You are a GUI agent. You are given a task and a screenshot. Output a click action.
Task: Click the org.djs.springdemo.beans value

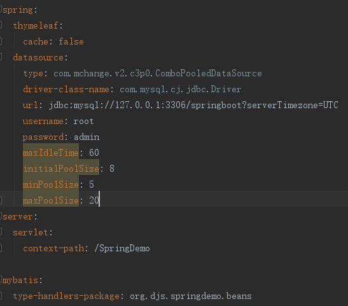(x=191, y=296)
